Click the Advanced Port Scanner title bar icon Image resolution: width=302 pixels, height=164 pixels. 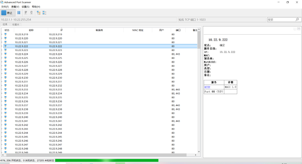(2, 2)
